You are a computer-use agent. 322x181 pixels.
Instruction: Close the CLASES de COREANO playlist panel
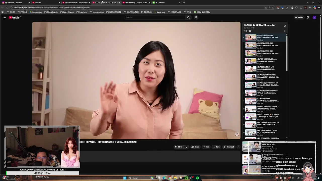point(285,26)
